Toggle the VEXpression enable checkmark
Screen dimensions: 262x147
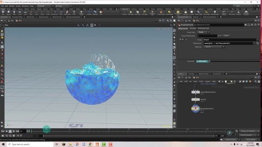[x=186, y=40]
